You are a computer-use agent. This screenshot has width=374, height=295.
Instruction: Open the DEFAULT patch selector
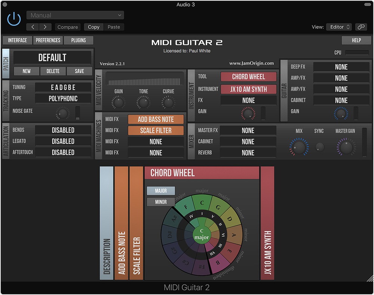(x=52, y=57)
